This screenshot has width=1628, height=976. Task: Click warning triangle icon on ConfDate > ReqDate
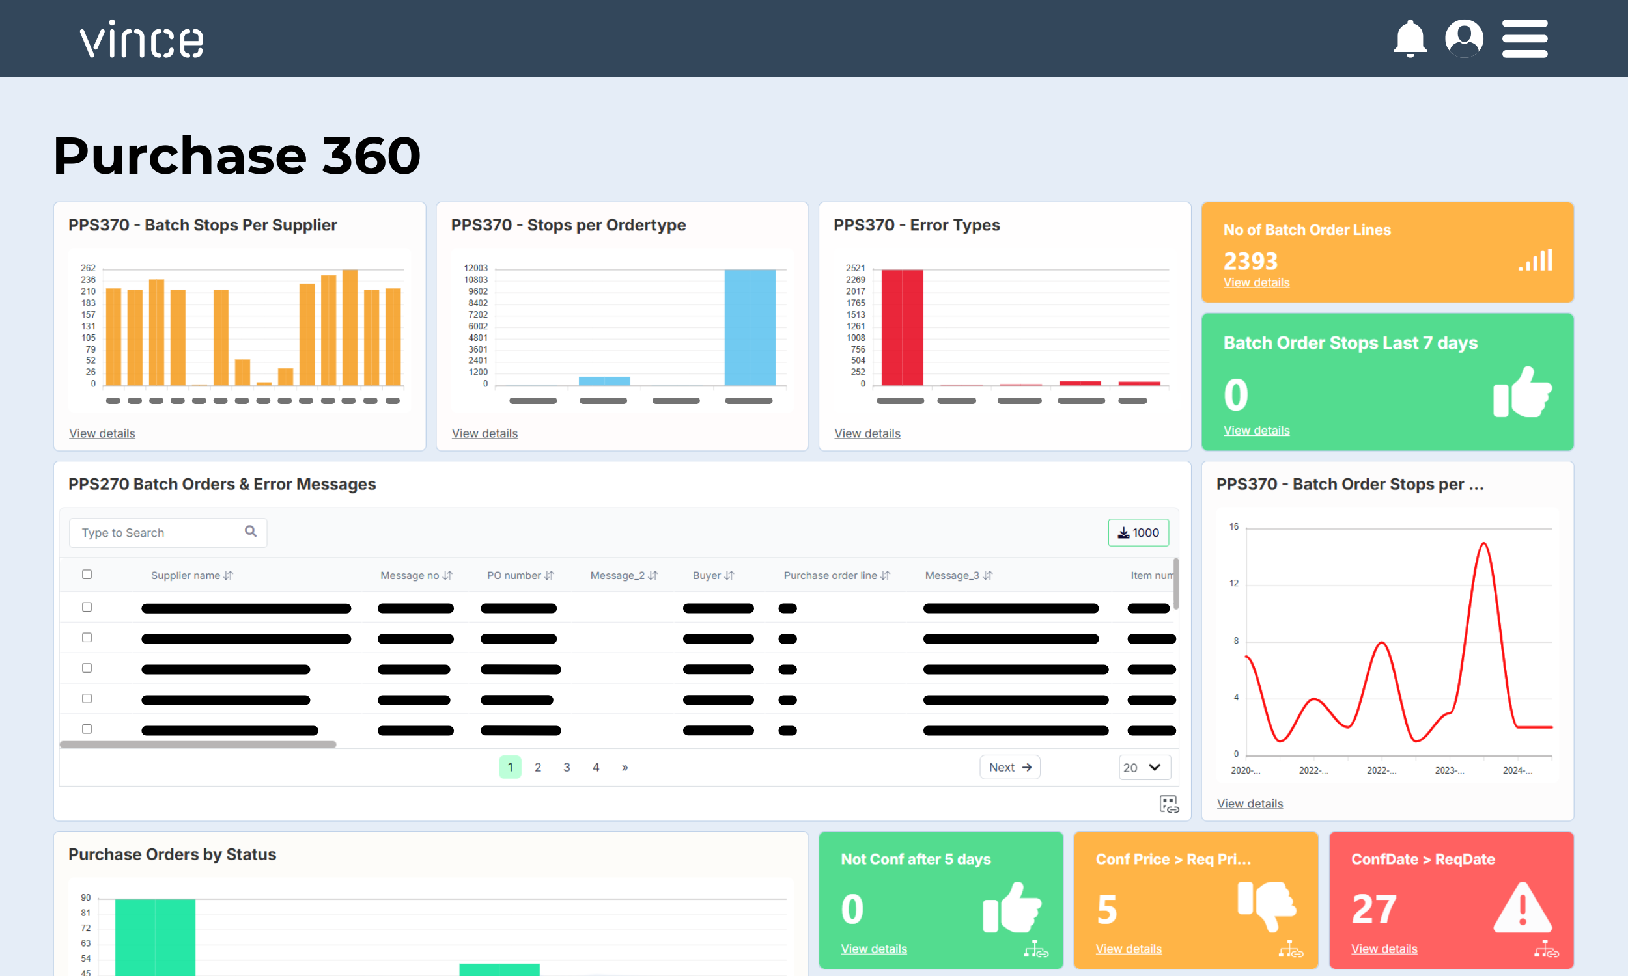[x=1522, y=908]
